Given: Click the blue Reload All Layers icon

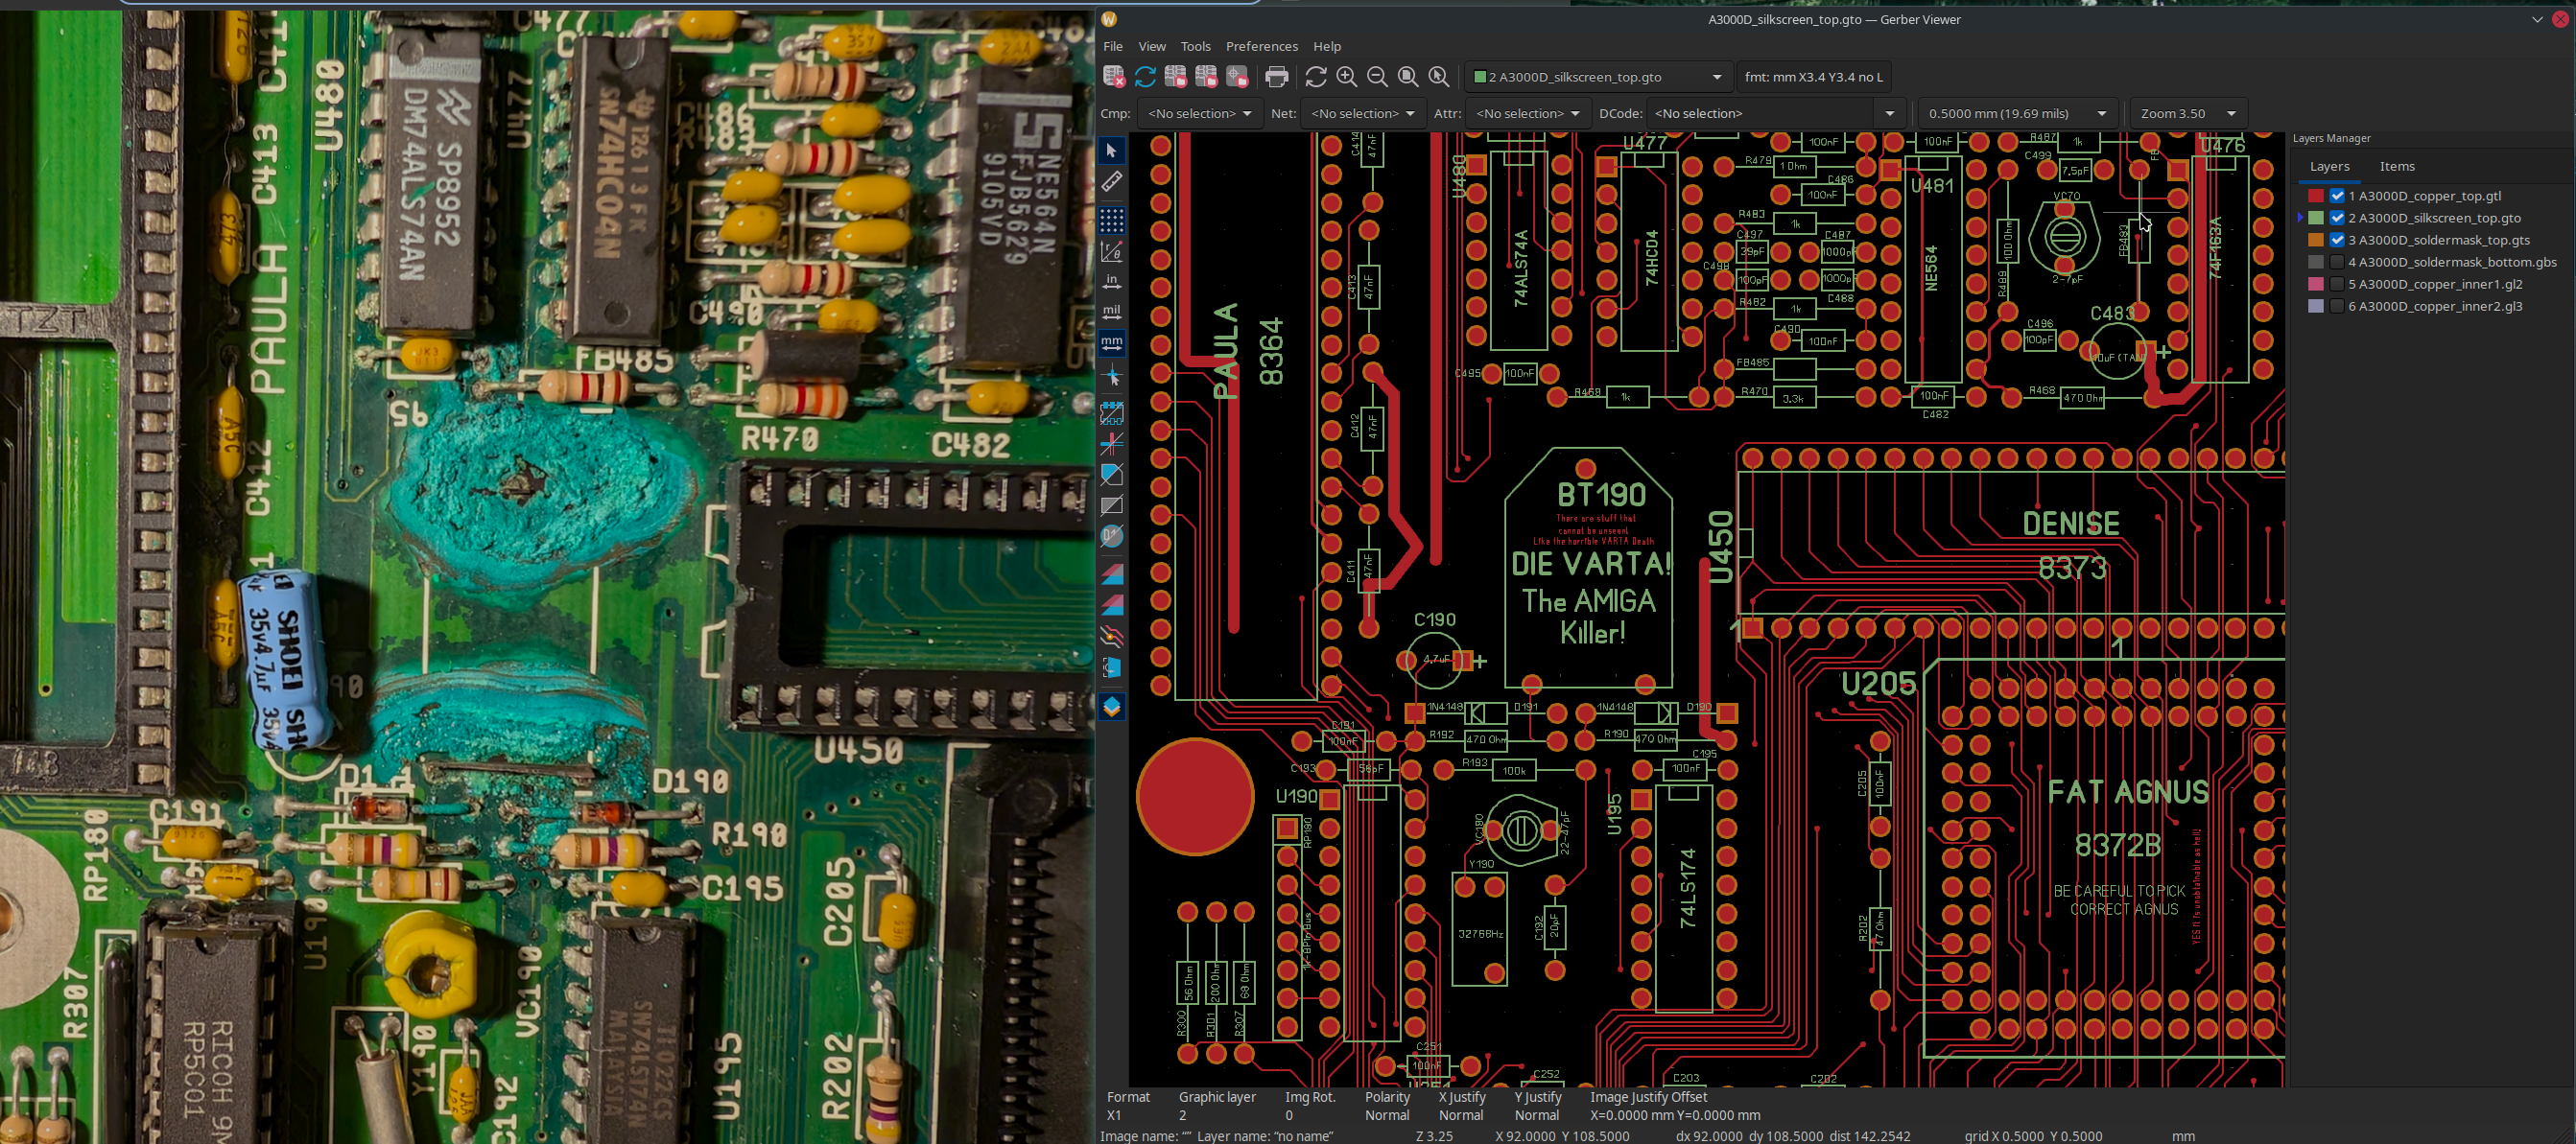Looking at the screenshot, I should [1145, 77].
